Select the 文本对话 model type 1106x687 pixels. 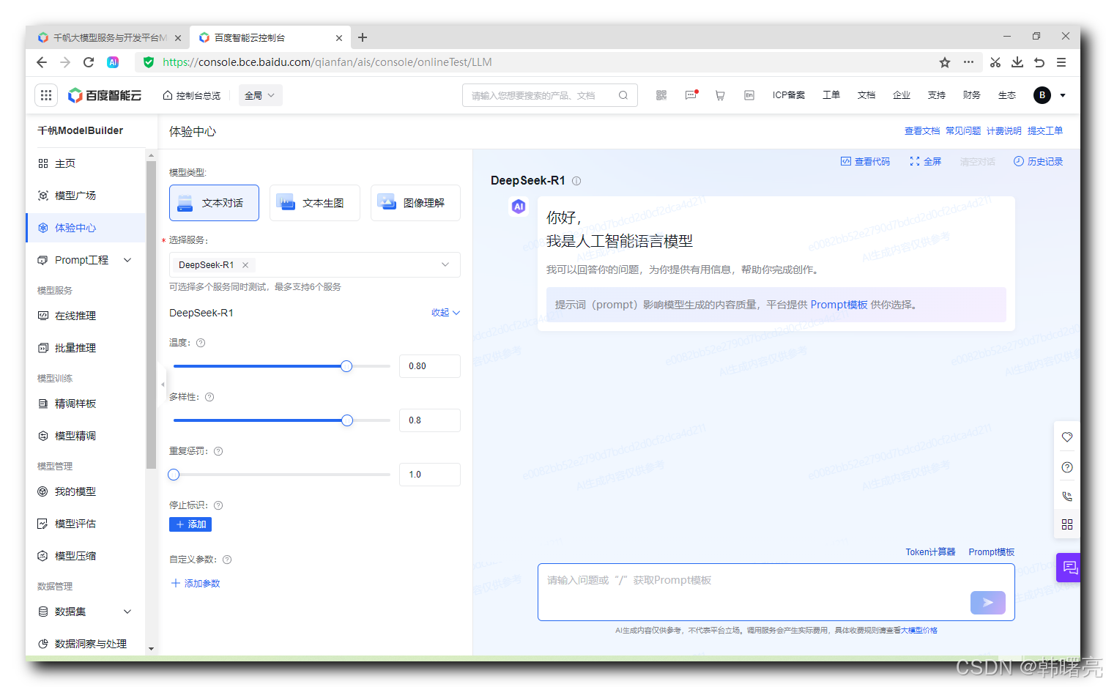[x=214, y=203]
